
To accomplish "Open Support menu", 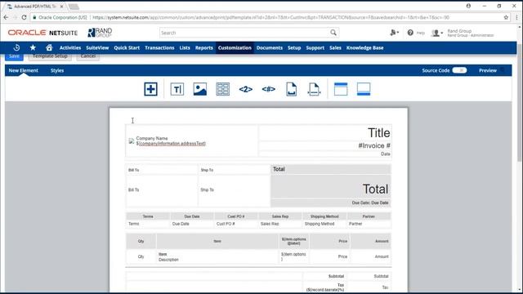I will (x=315, y=47).
